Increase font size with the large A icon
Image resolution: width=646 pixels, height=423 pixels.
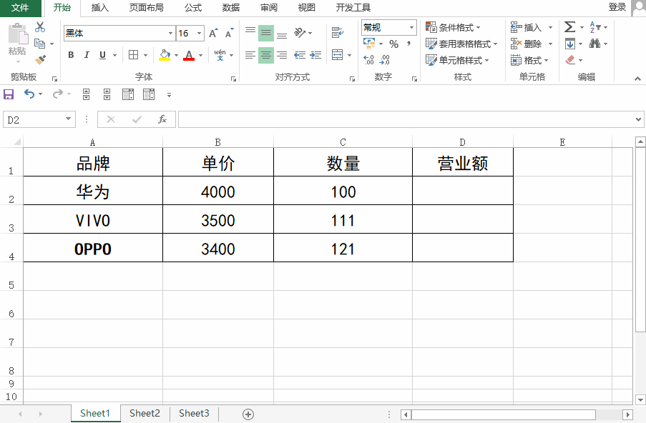[x=213, y=33]
